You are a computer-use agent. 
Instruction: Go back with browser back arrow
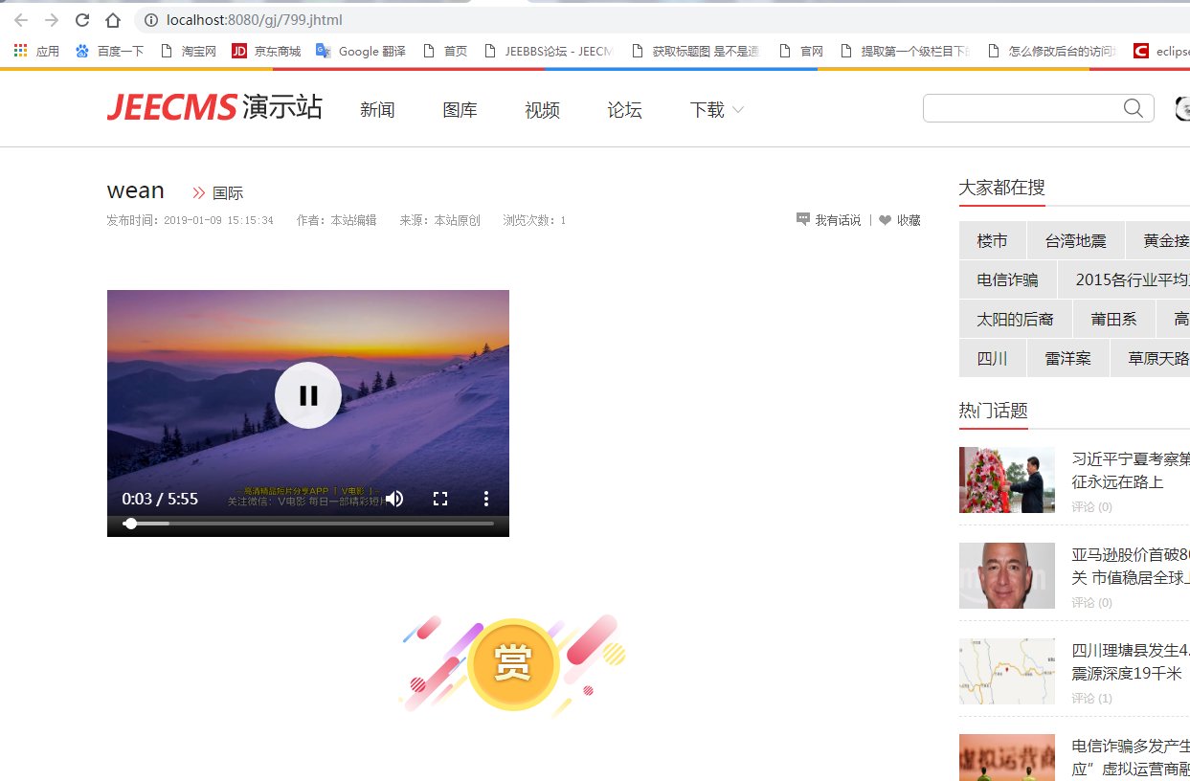pyautogui.click(x=21, y=20)
